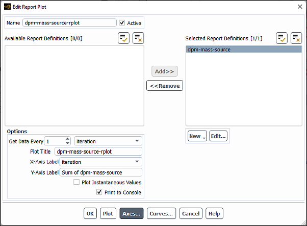
Task: Decrease the Get Data Every value
Action: coord(67,143)
